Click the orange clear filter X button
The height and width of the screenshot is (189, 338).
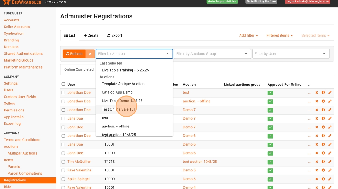coord(90,54)
